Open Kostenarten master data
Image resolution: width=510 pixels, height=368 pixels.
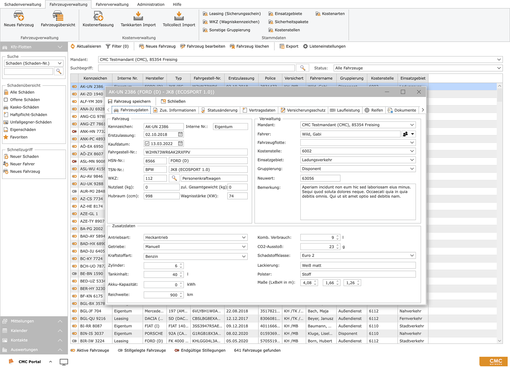[x=330, y=13]
